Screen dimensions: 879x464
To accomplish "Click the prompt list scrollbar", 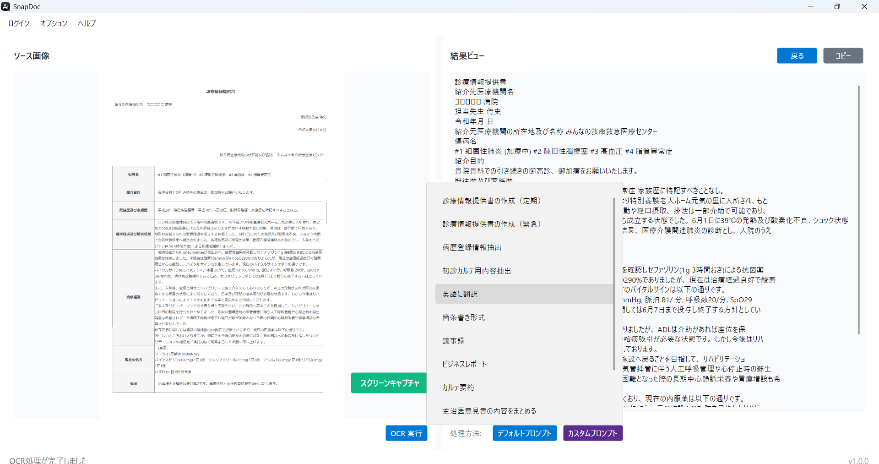I will (x=613, y=284).
